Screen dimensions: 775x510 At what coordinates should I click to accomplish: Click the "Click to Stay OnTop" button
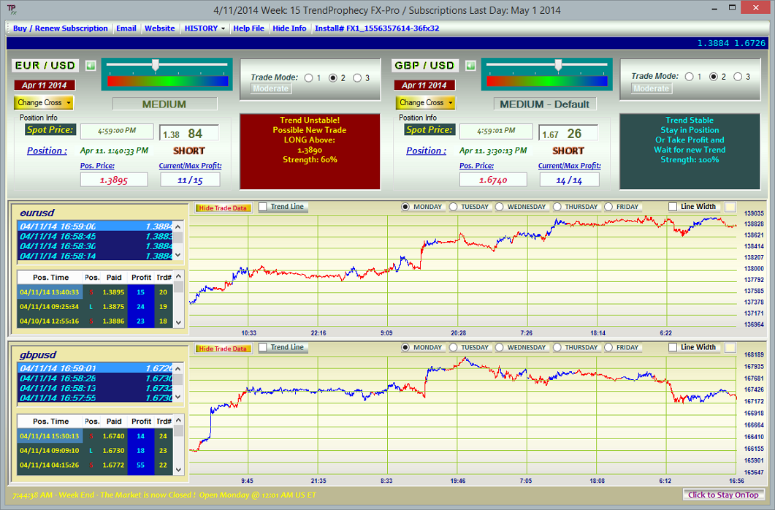725,495
